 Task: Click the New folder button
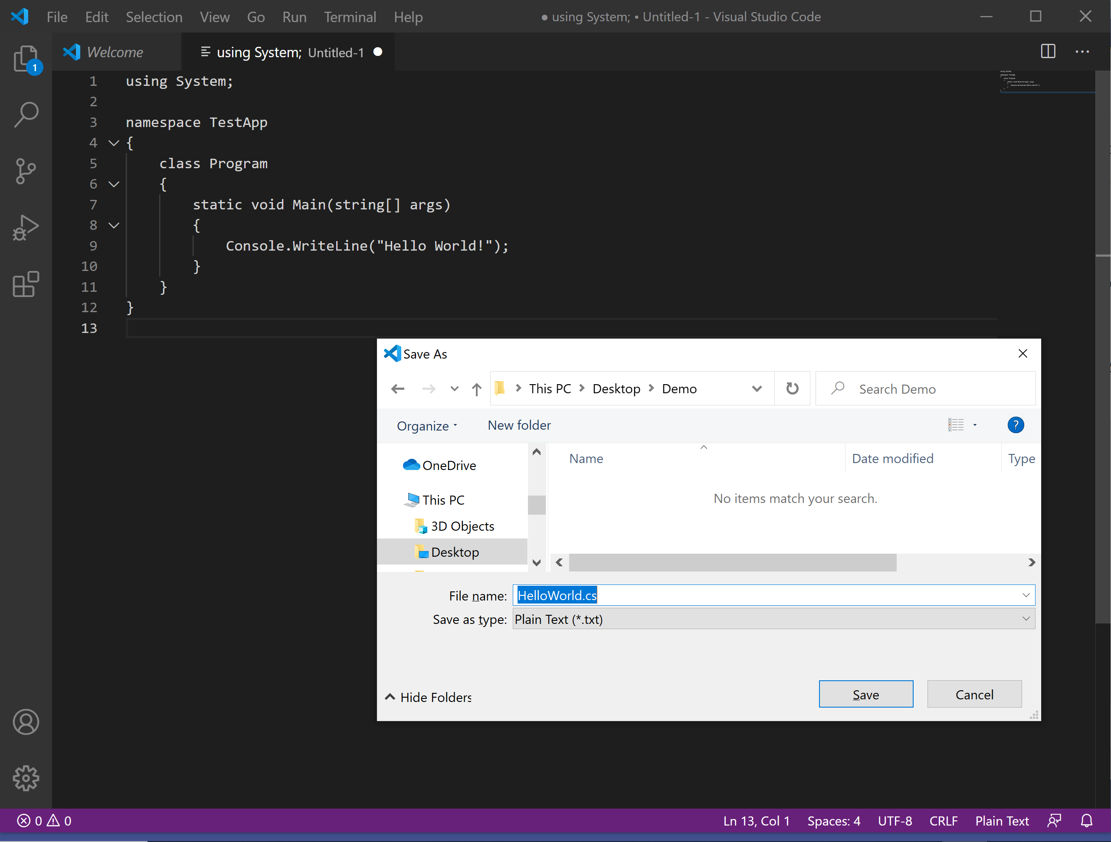(x=519, y=425)
